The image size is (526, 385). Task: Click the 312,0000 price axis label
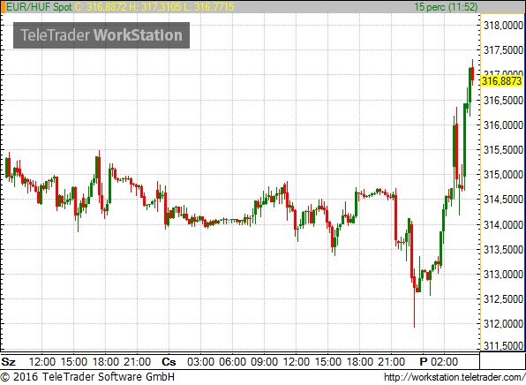click(x=503, y=324)
